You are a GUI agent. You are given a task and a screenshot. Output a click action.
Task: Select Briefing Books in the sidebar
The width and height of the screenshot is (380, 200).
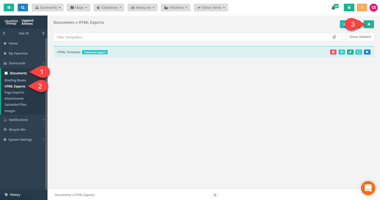pyautogui.click(x=15, y=80)
